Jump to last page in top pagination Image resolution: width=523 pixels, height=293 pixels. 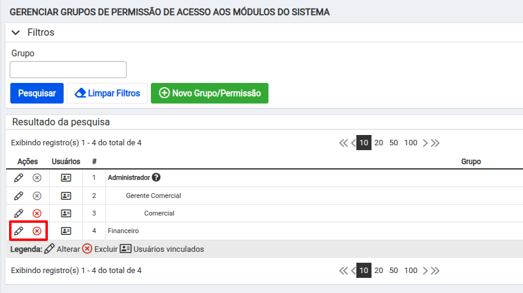(435, 143)
